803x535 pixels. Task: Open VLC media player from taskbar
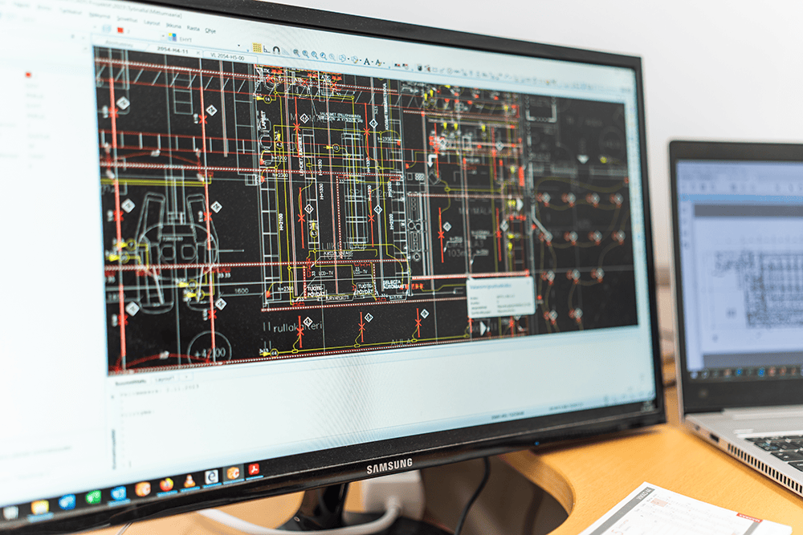coord(189,480)
